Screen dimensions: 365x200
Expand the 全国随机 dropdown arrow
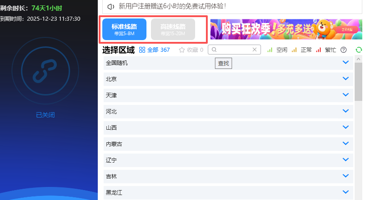pos(346,63)
